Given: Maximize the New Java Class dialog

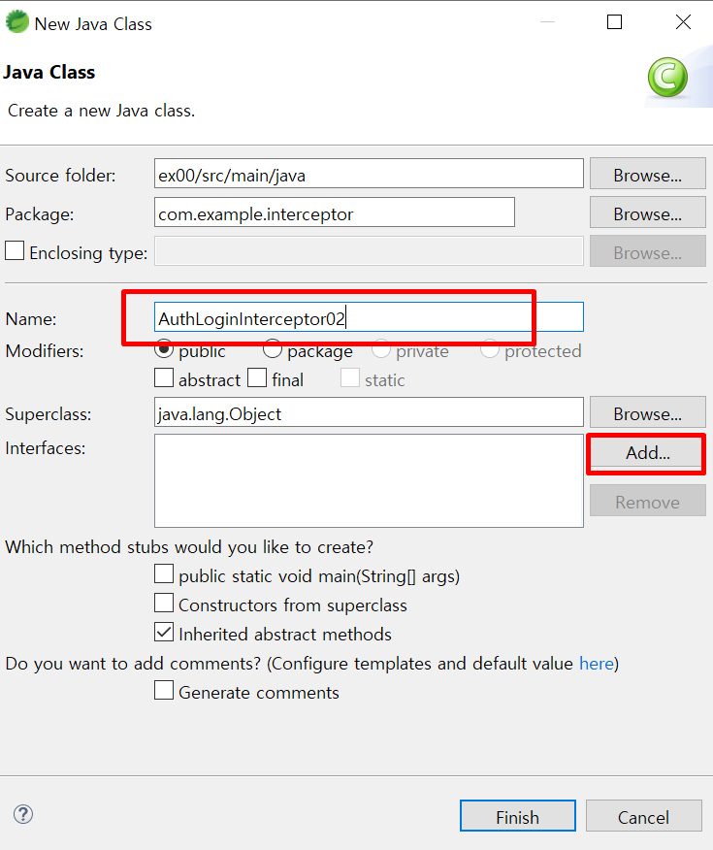Looking at the screenshot, I should [x=614, y=22].
